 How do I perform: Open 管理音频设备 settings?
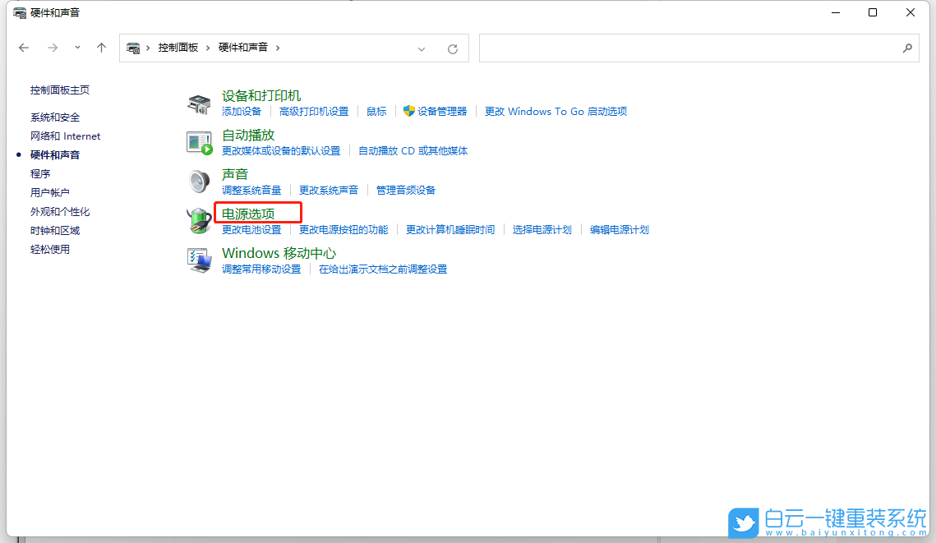click(406, 190)
